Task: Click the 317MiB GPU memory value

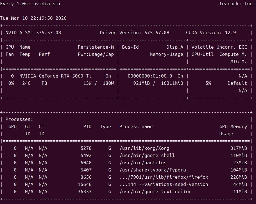Action: tap(239, 148)
